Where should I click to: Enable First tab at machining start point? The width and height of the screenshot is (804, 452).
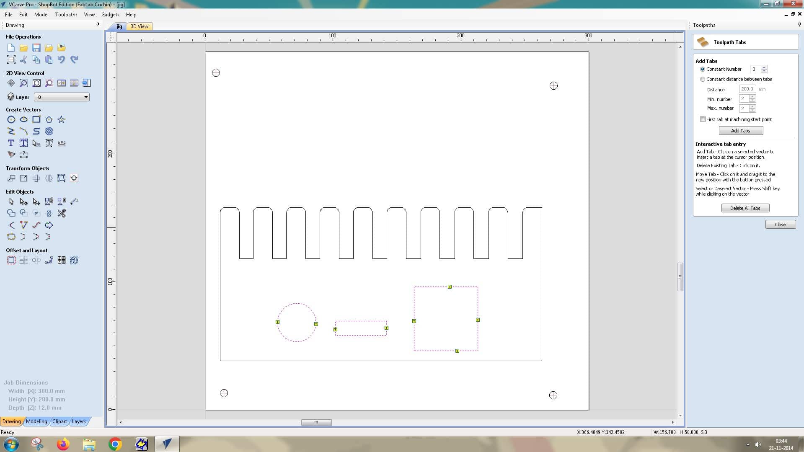(703, 119)
